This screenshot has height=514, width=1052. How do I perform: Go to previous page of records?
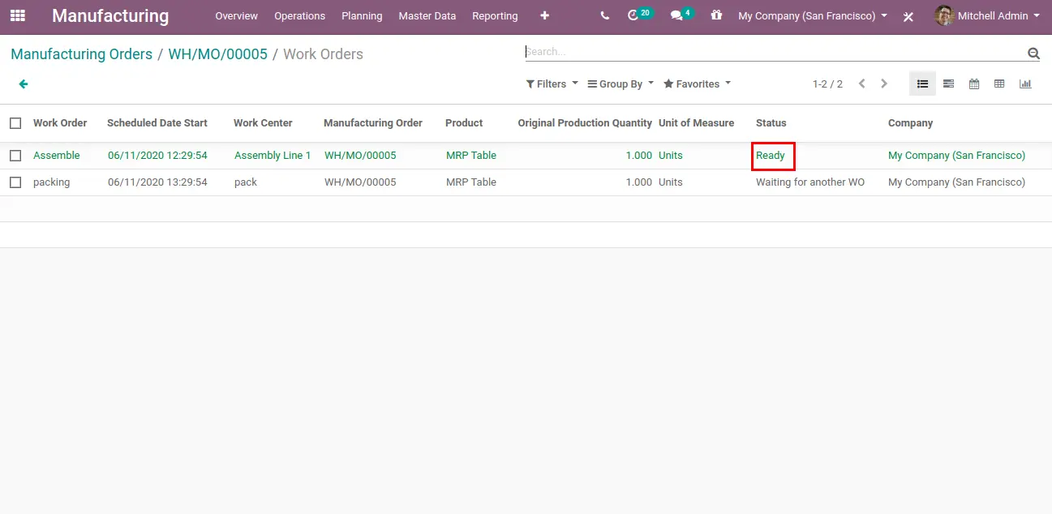[x=861, y=84]
